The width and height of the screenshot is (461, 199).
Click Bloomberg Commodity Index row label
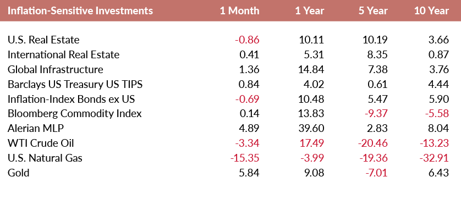[x=75, y=114]
